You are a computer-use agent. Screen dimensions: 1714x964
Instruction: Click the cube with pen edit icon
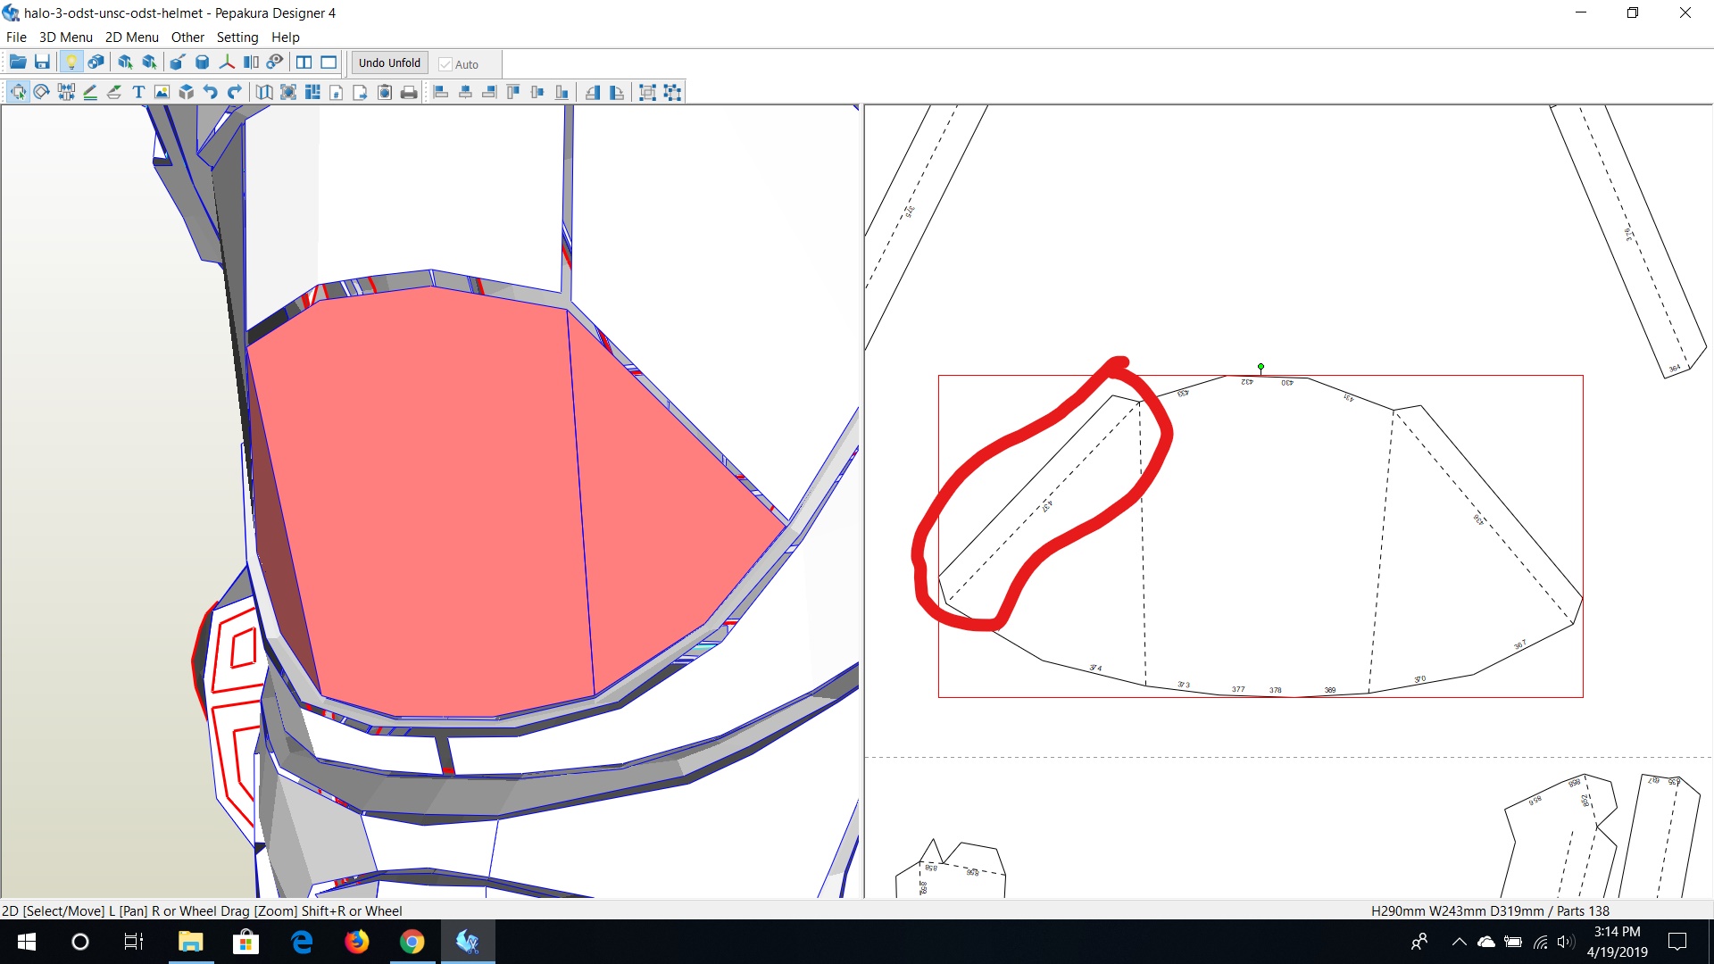click(x=177, y=62)
